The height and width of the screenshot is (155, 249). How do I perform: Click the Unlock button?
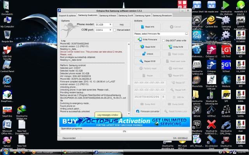click(x=147, y=54)
